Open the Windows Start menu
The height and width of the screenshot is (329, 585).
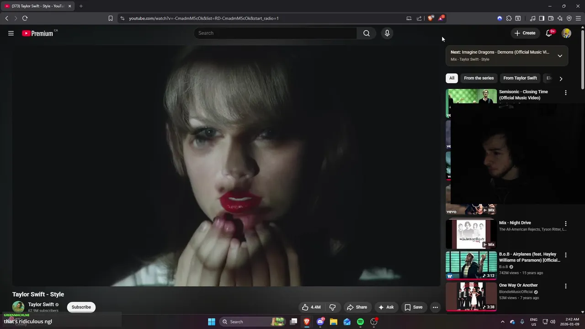point(212,322)
